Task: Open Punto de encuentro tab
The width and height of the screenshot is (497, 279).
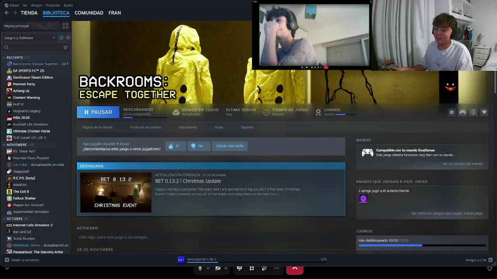Action: pyautogui.click(x=146, y=127)
